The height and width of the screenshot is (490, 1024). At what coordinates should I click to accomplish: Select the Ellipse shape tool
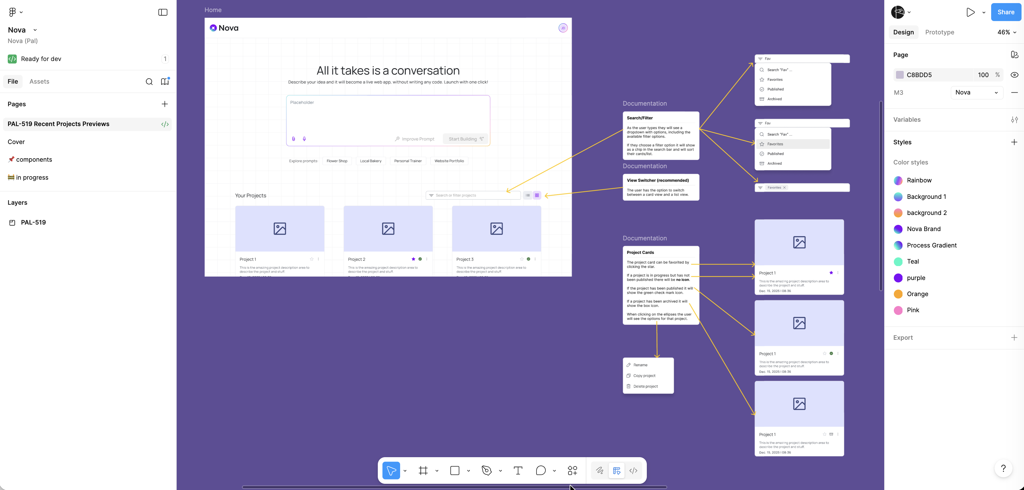click(541, 470)
